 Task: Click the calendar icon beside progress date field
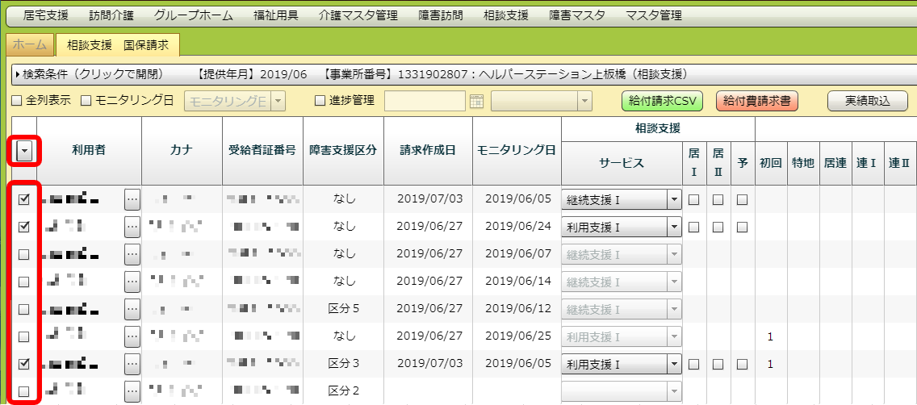click(x=476, y=101)
